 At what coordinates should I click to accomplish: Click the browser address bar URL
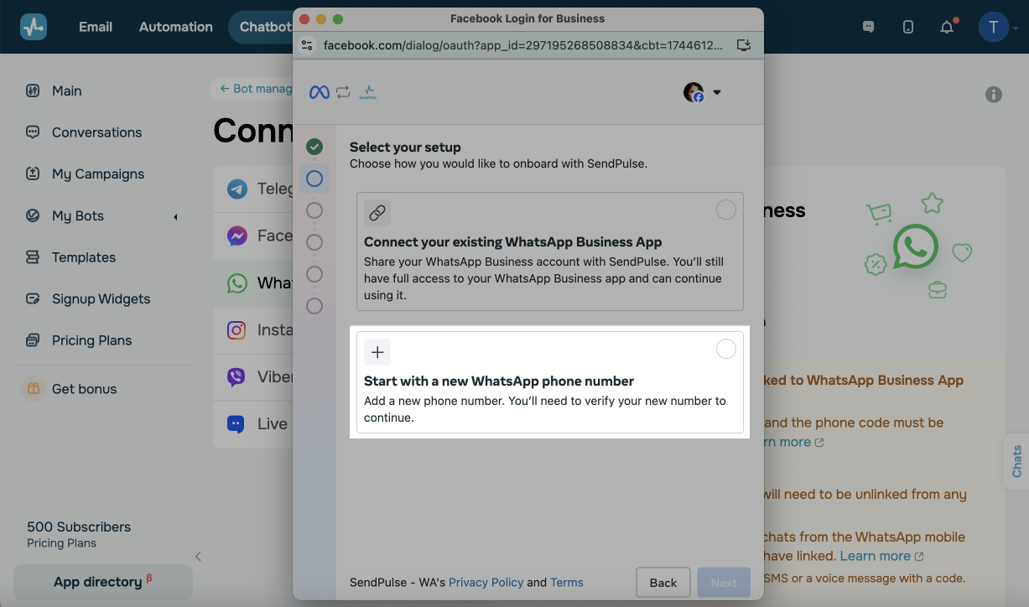pos(523,44)
